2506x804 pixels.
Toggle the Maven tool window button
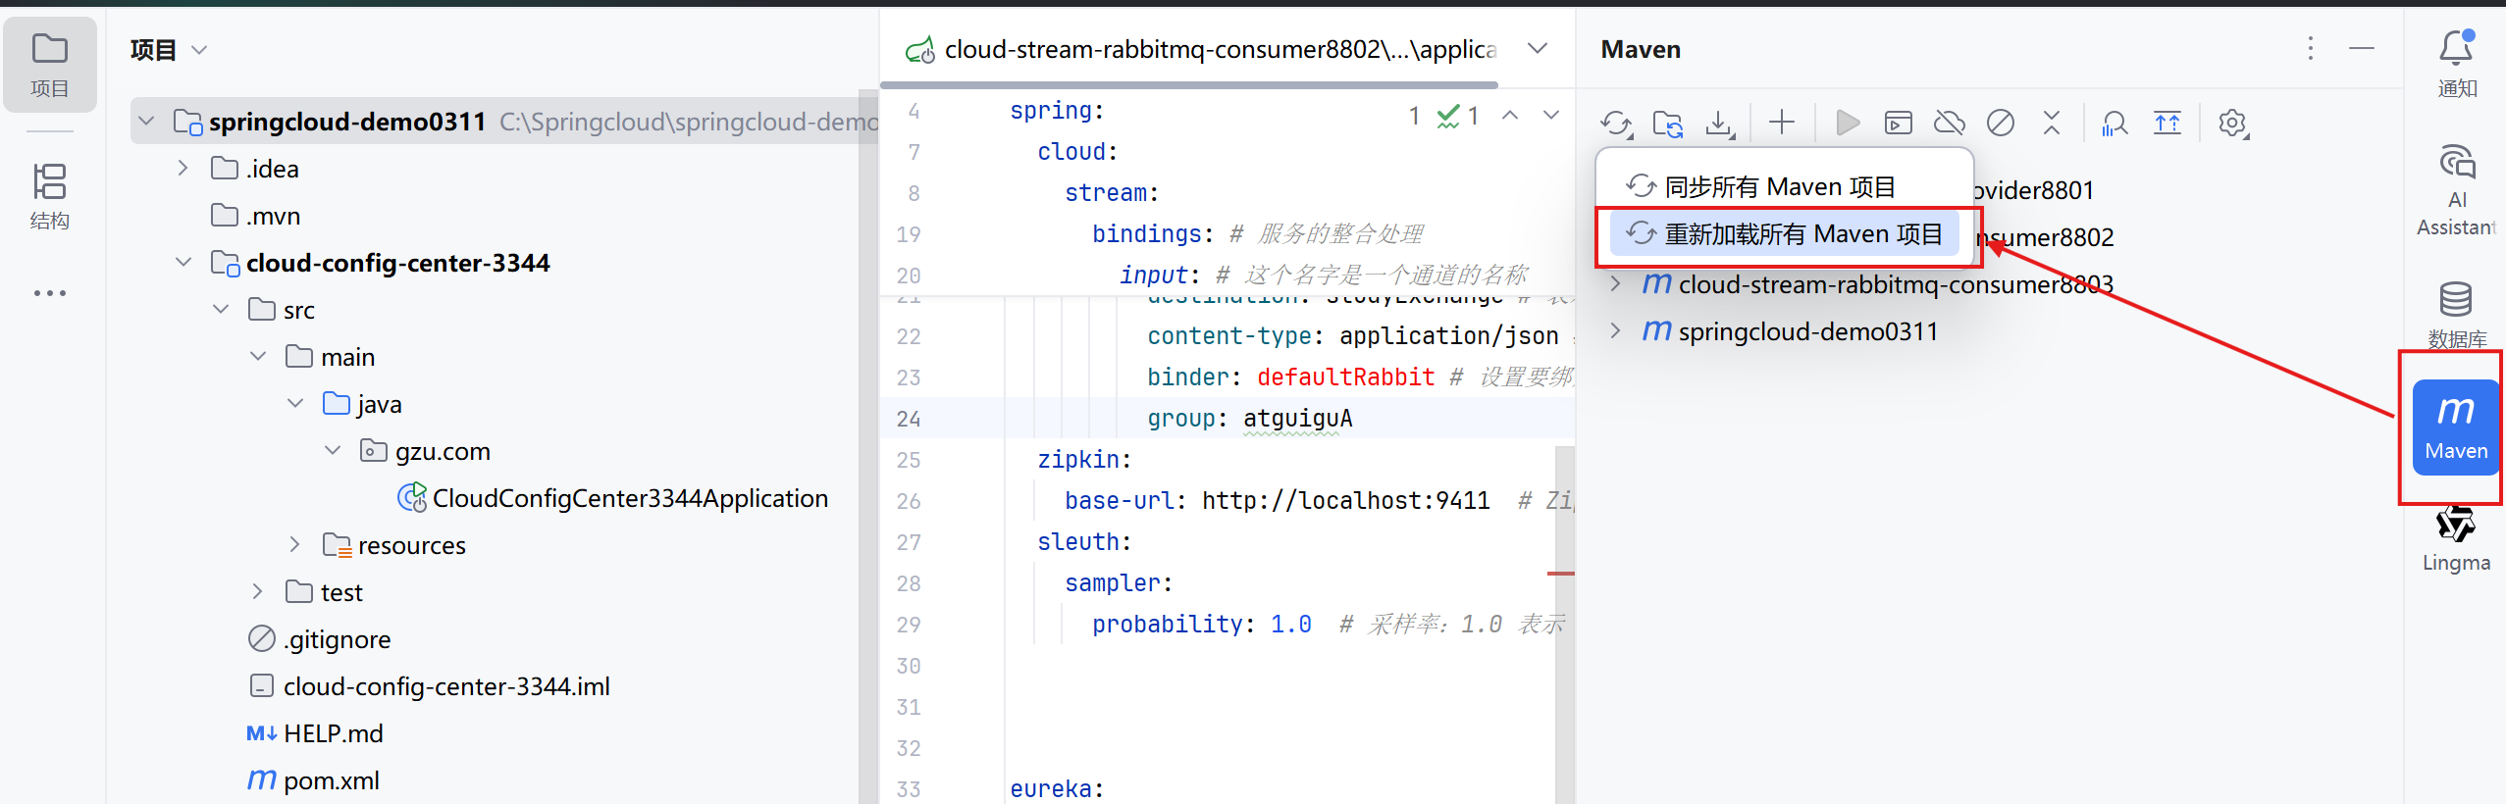2457,427
